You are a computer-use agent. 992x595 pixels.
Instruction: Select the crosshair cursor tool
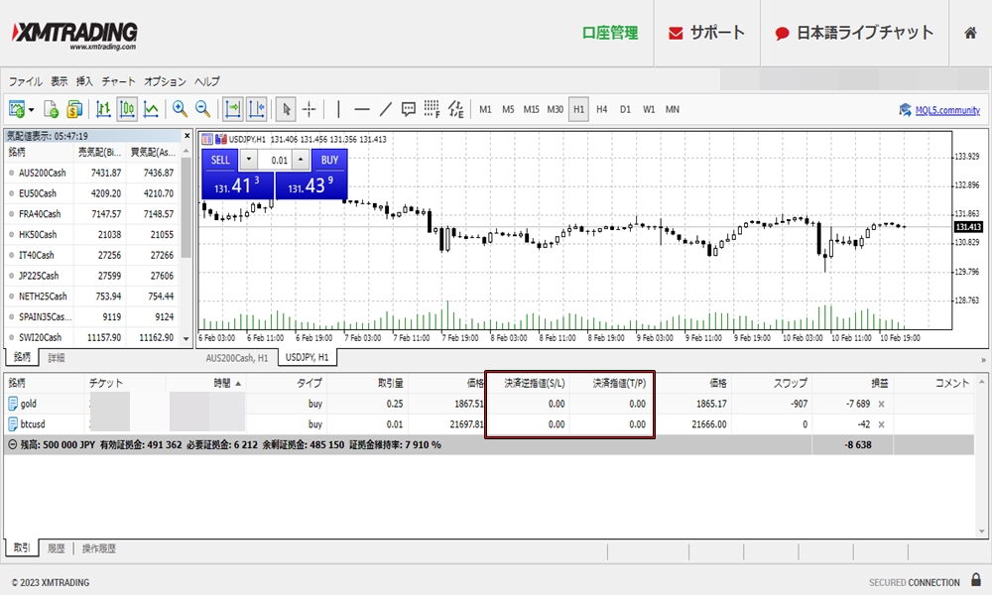click(310, 109)
